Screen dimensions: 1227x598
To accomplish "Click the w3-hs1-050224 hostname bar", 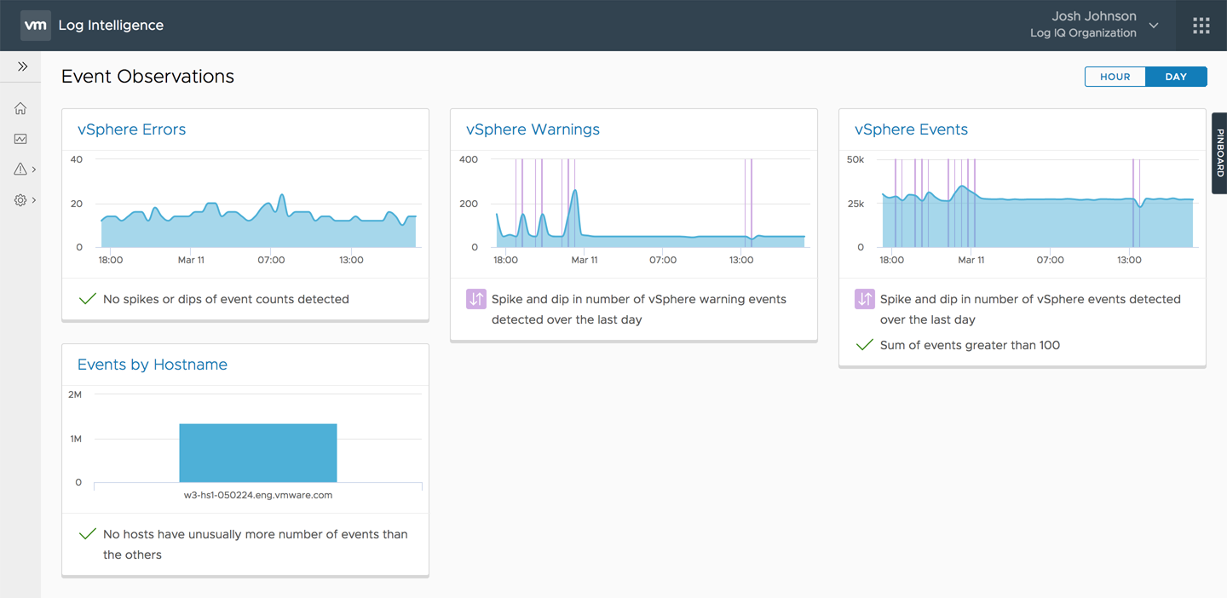I will point(258,453).
